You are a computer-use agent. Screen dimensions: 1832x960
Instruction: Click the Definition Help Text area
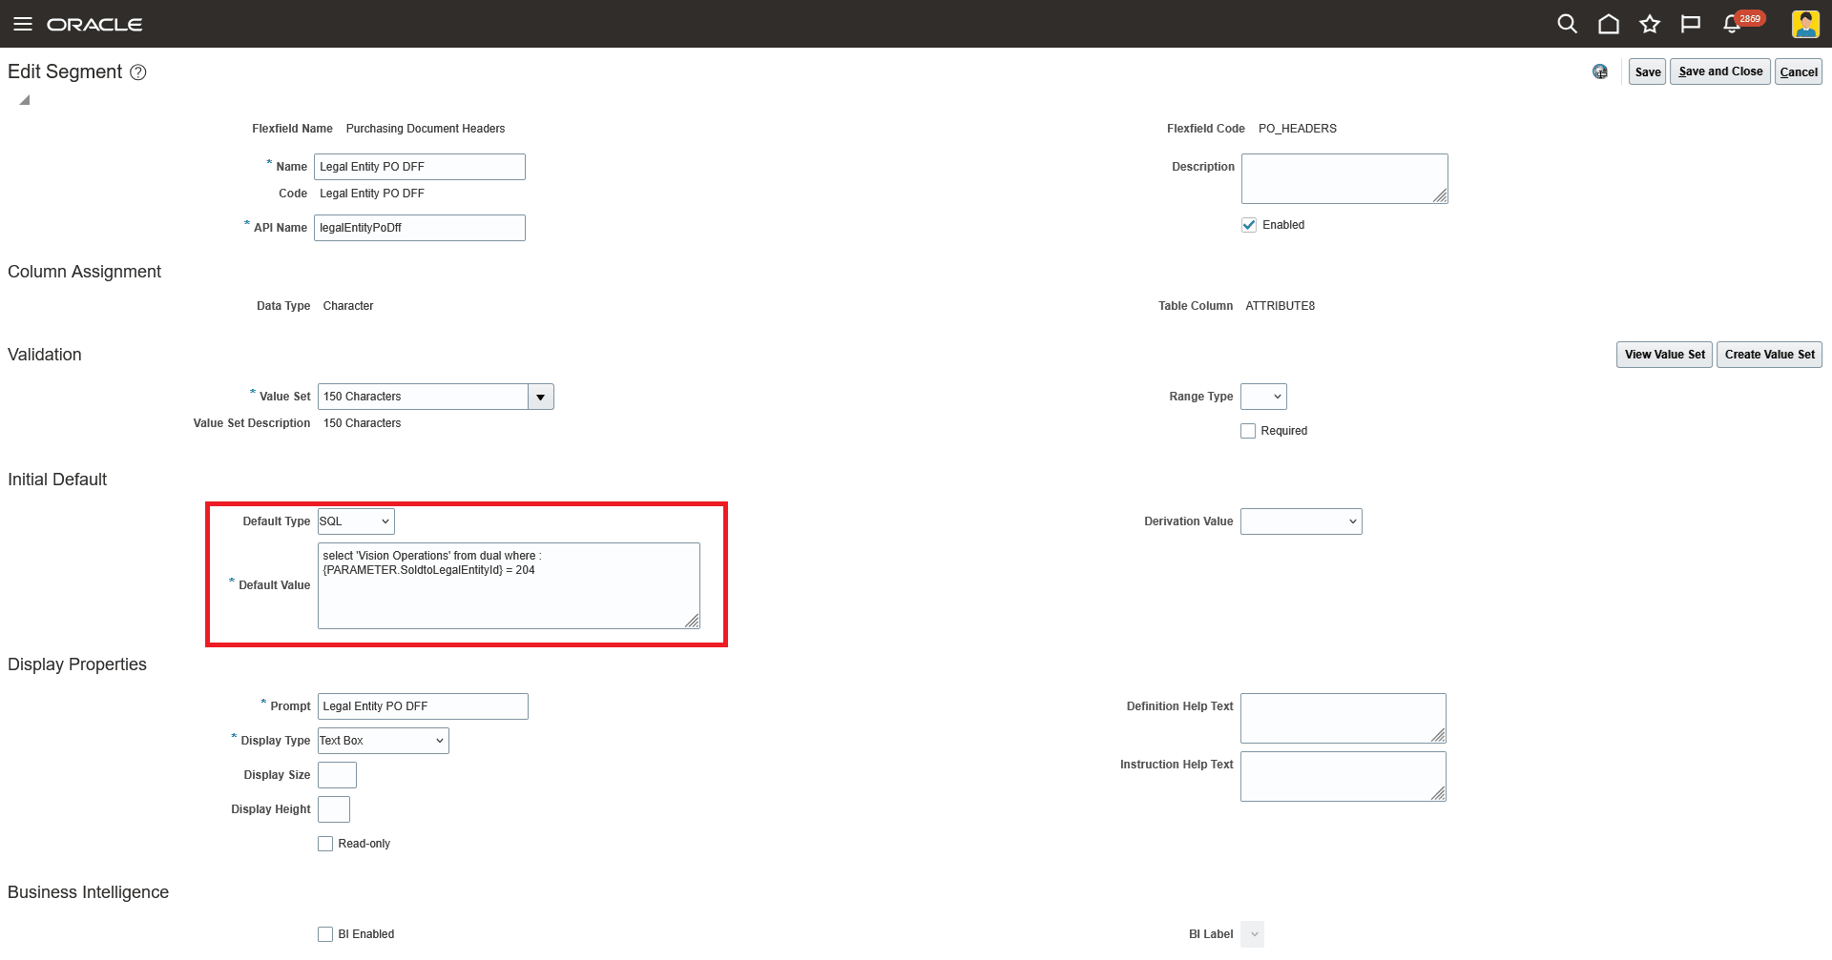pos(1343,719)
